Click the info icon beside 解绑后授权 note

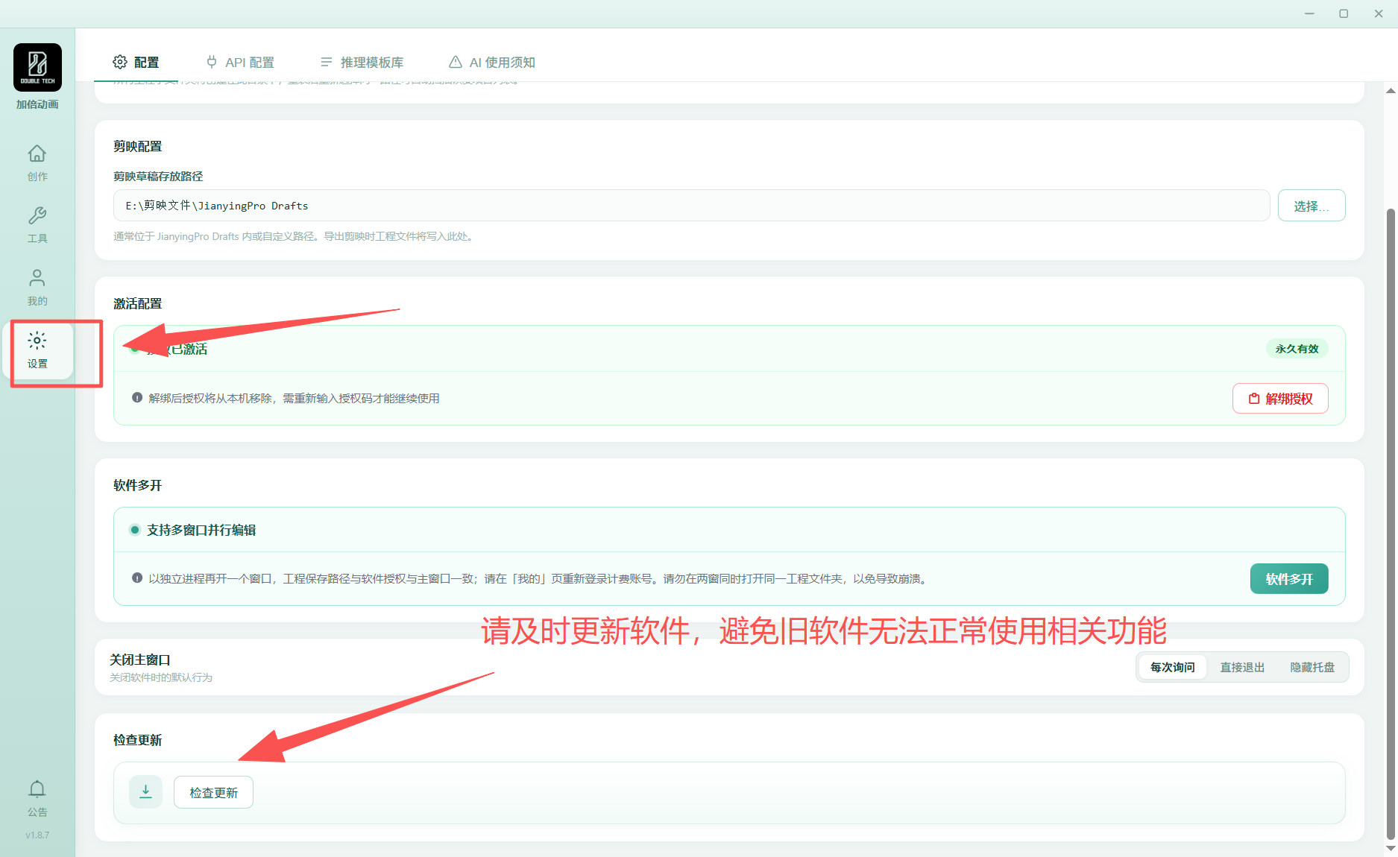(x=137, y=398)
